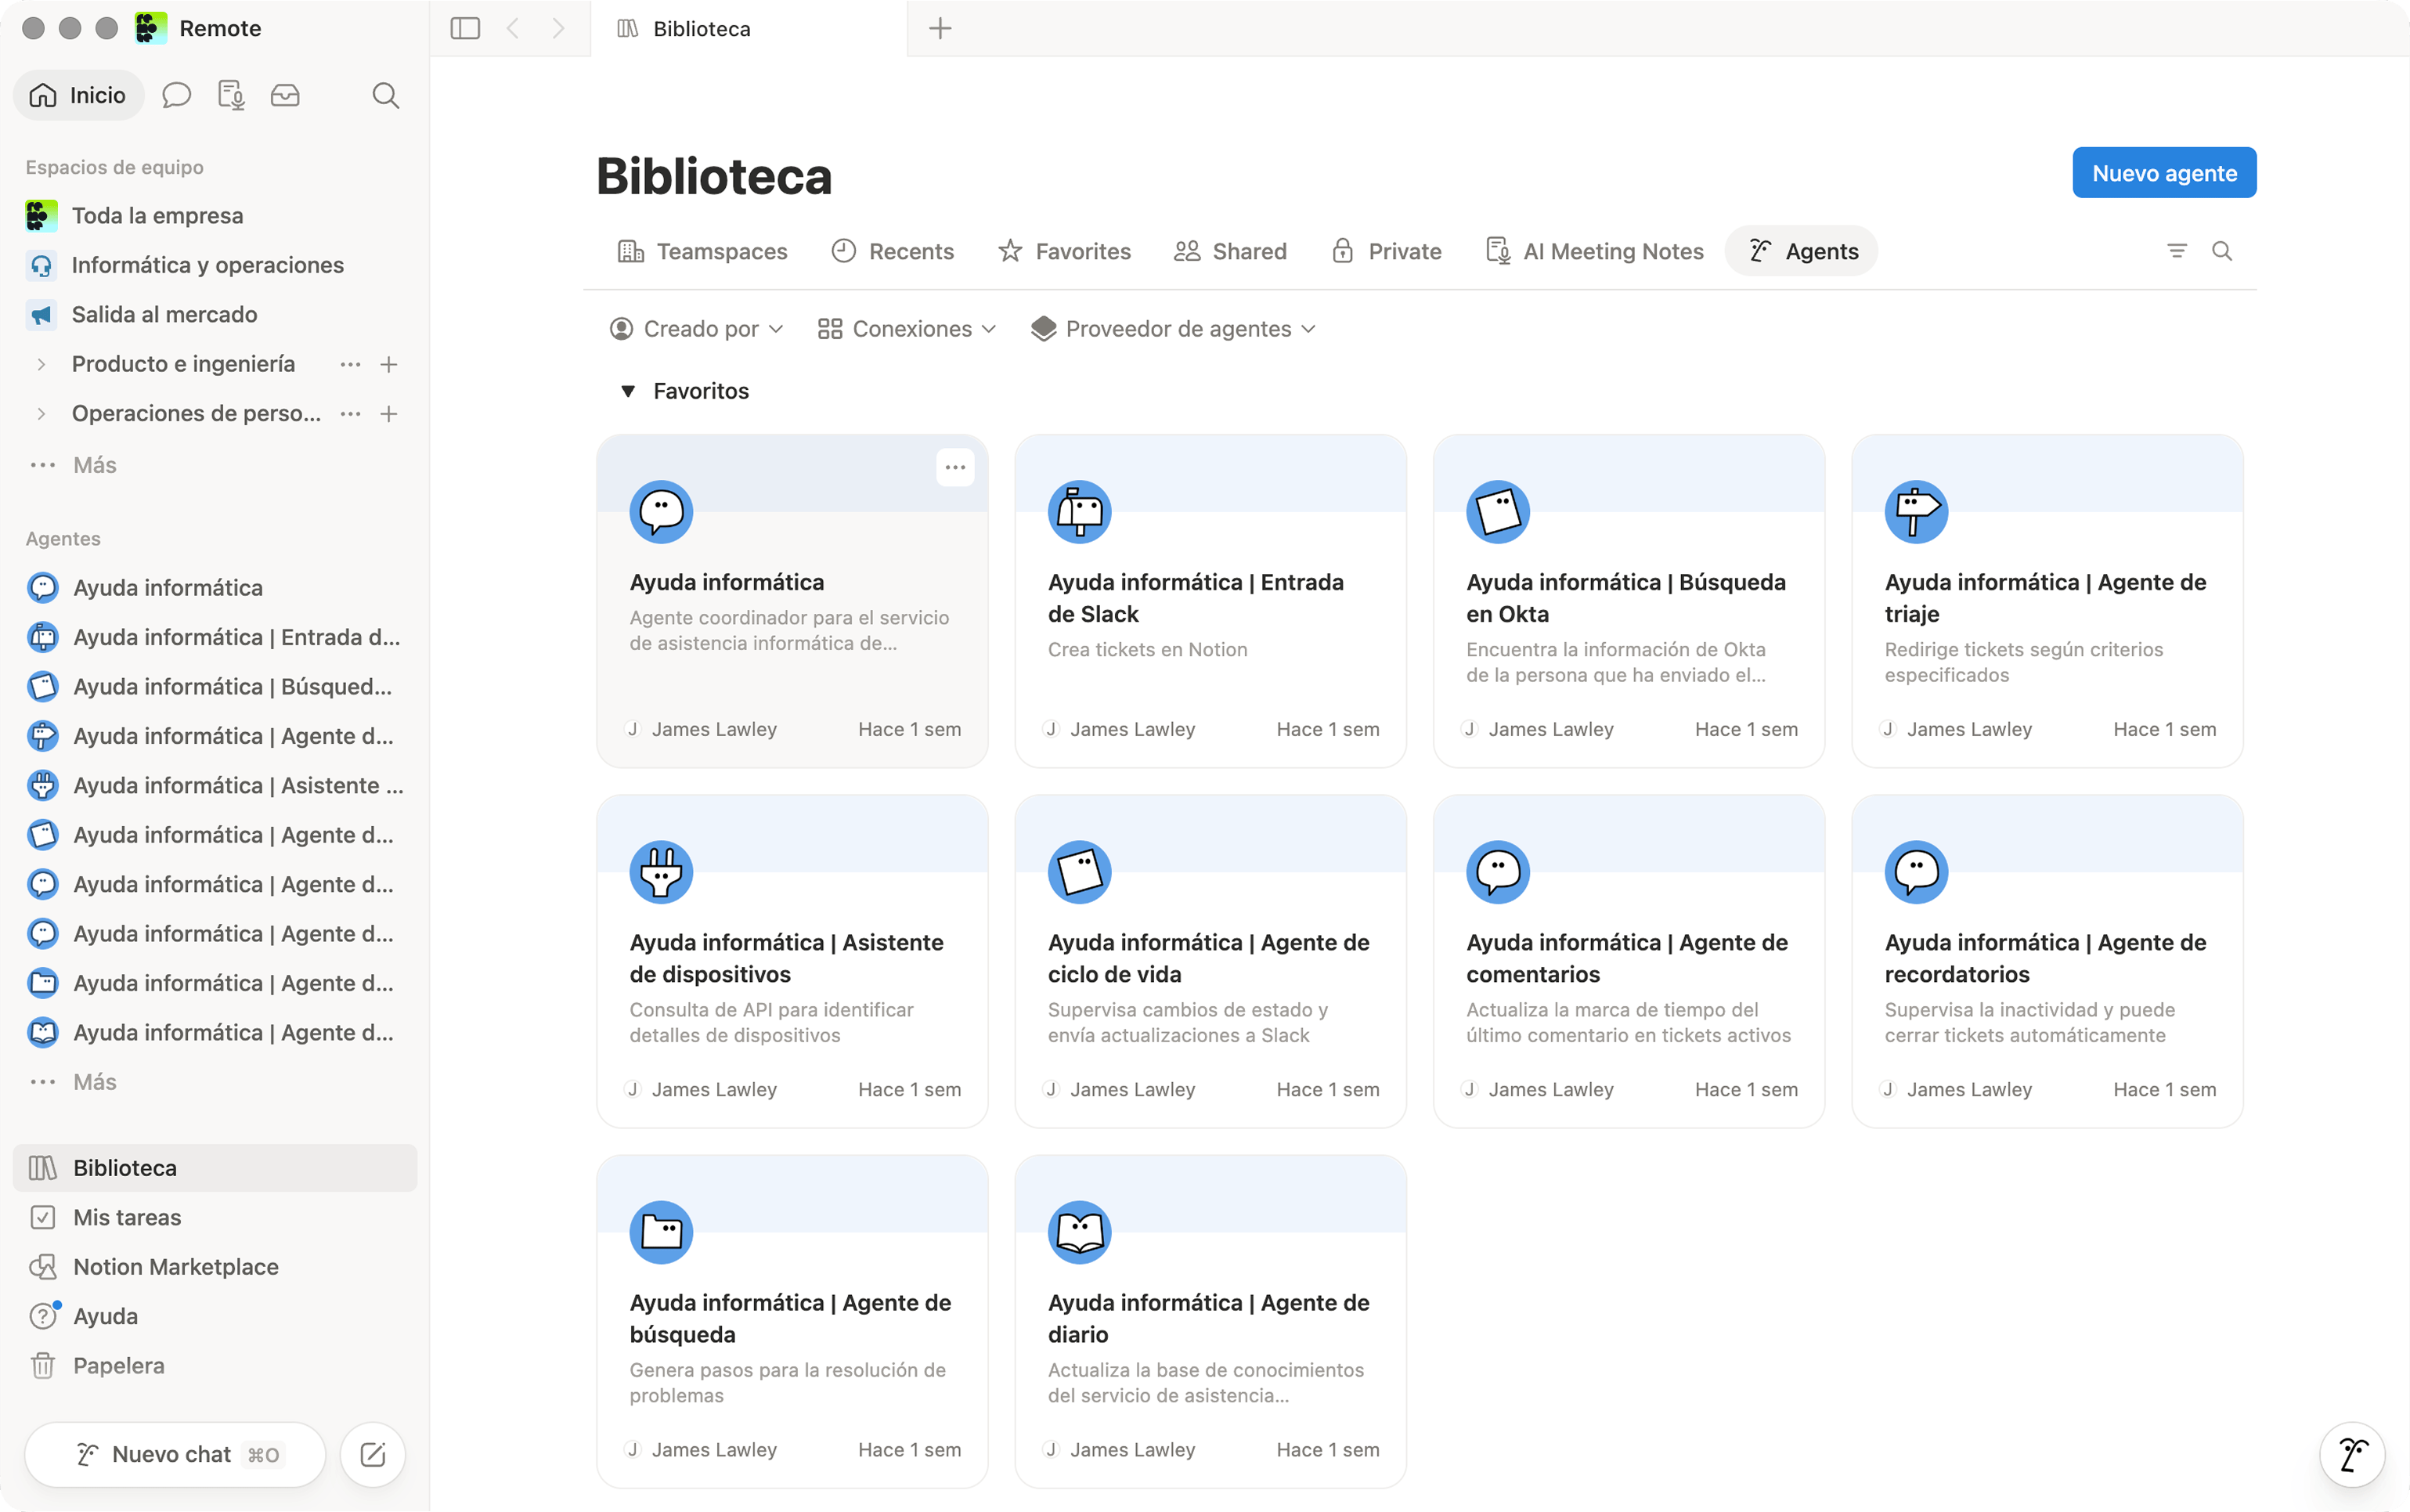Open the floating Notion AI agent button

click(x=2352, y=1454)
